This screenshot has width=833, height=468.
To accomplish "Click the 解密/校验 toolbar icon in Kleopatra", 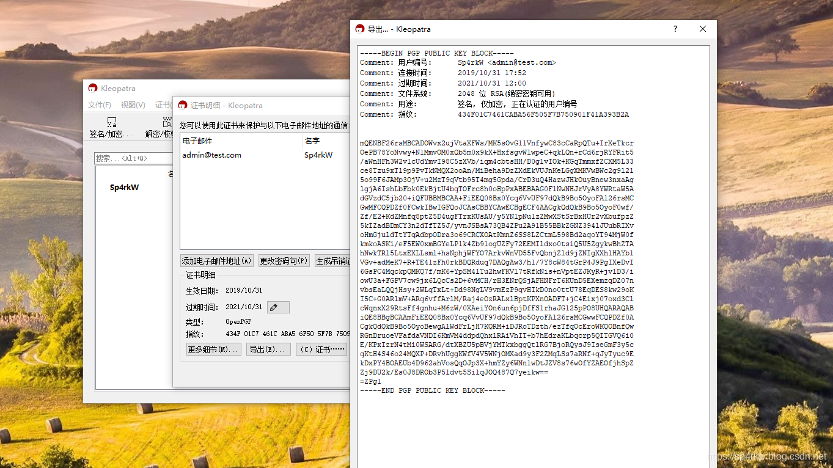I will pos(160,128).
